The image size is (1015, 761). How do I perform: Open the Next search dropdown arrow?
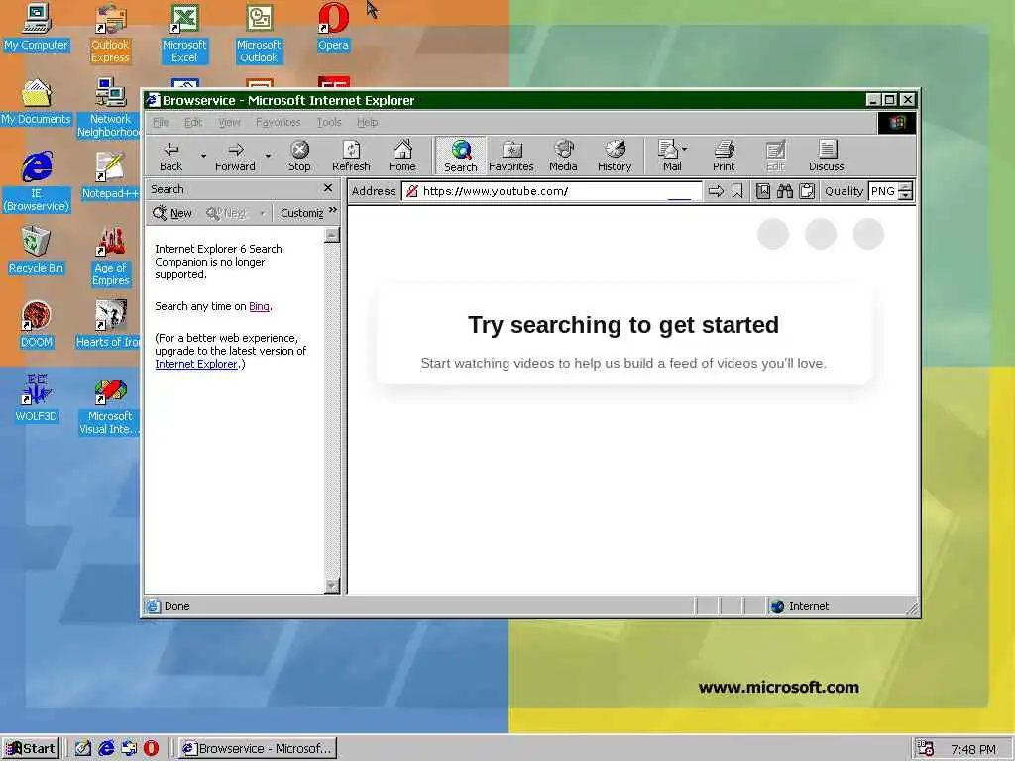tap(262, 213)
